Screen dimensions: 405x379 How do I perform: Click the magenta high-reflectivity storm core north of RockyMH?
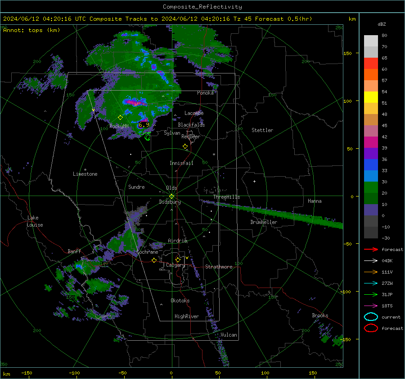coord(136,102)
